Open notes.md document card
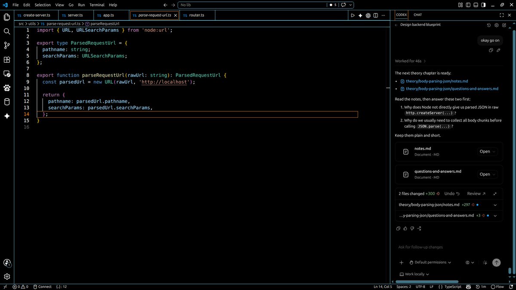 tap(449, 151)
